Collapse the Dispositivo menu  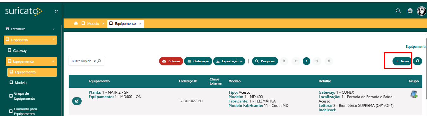(30, 40)
